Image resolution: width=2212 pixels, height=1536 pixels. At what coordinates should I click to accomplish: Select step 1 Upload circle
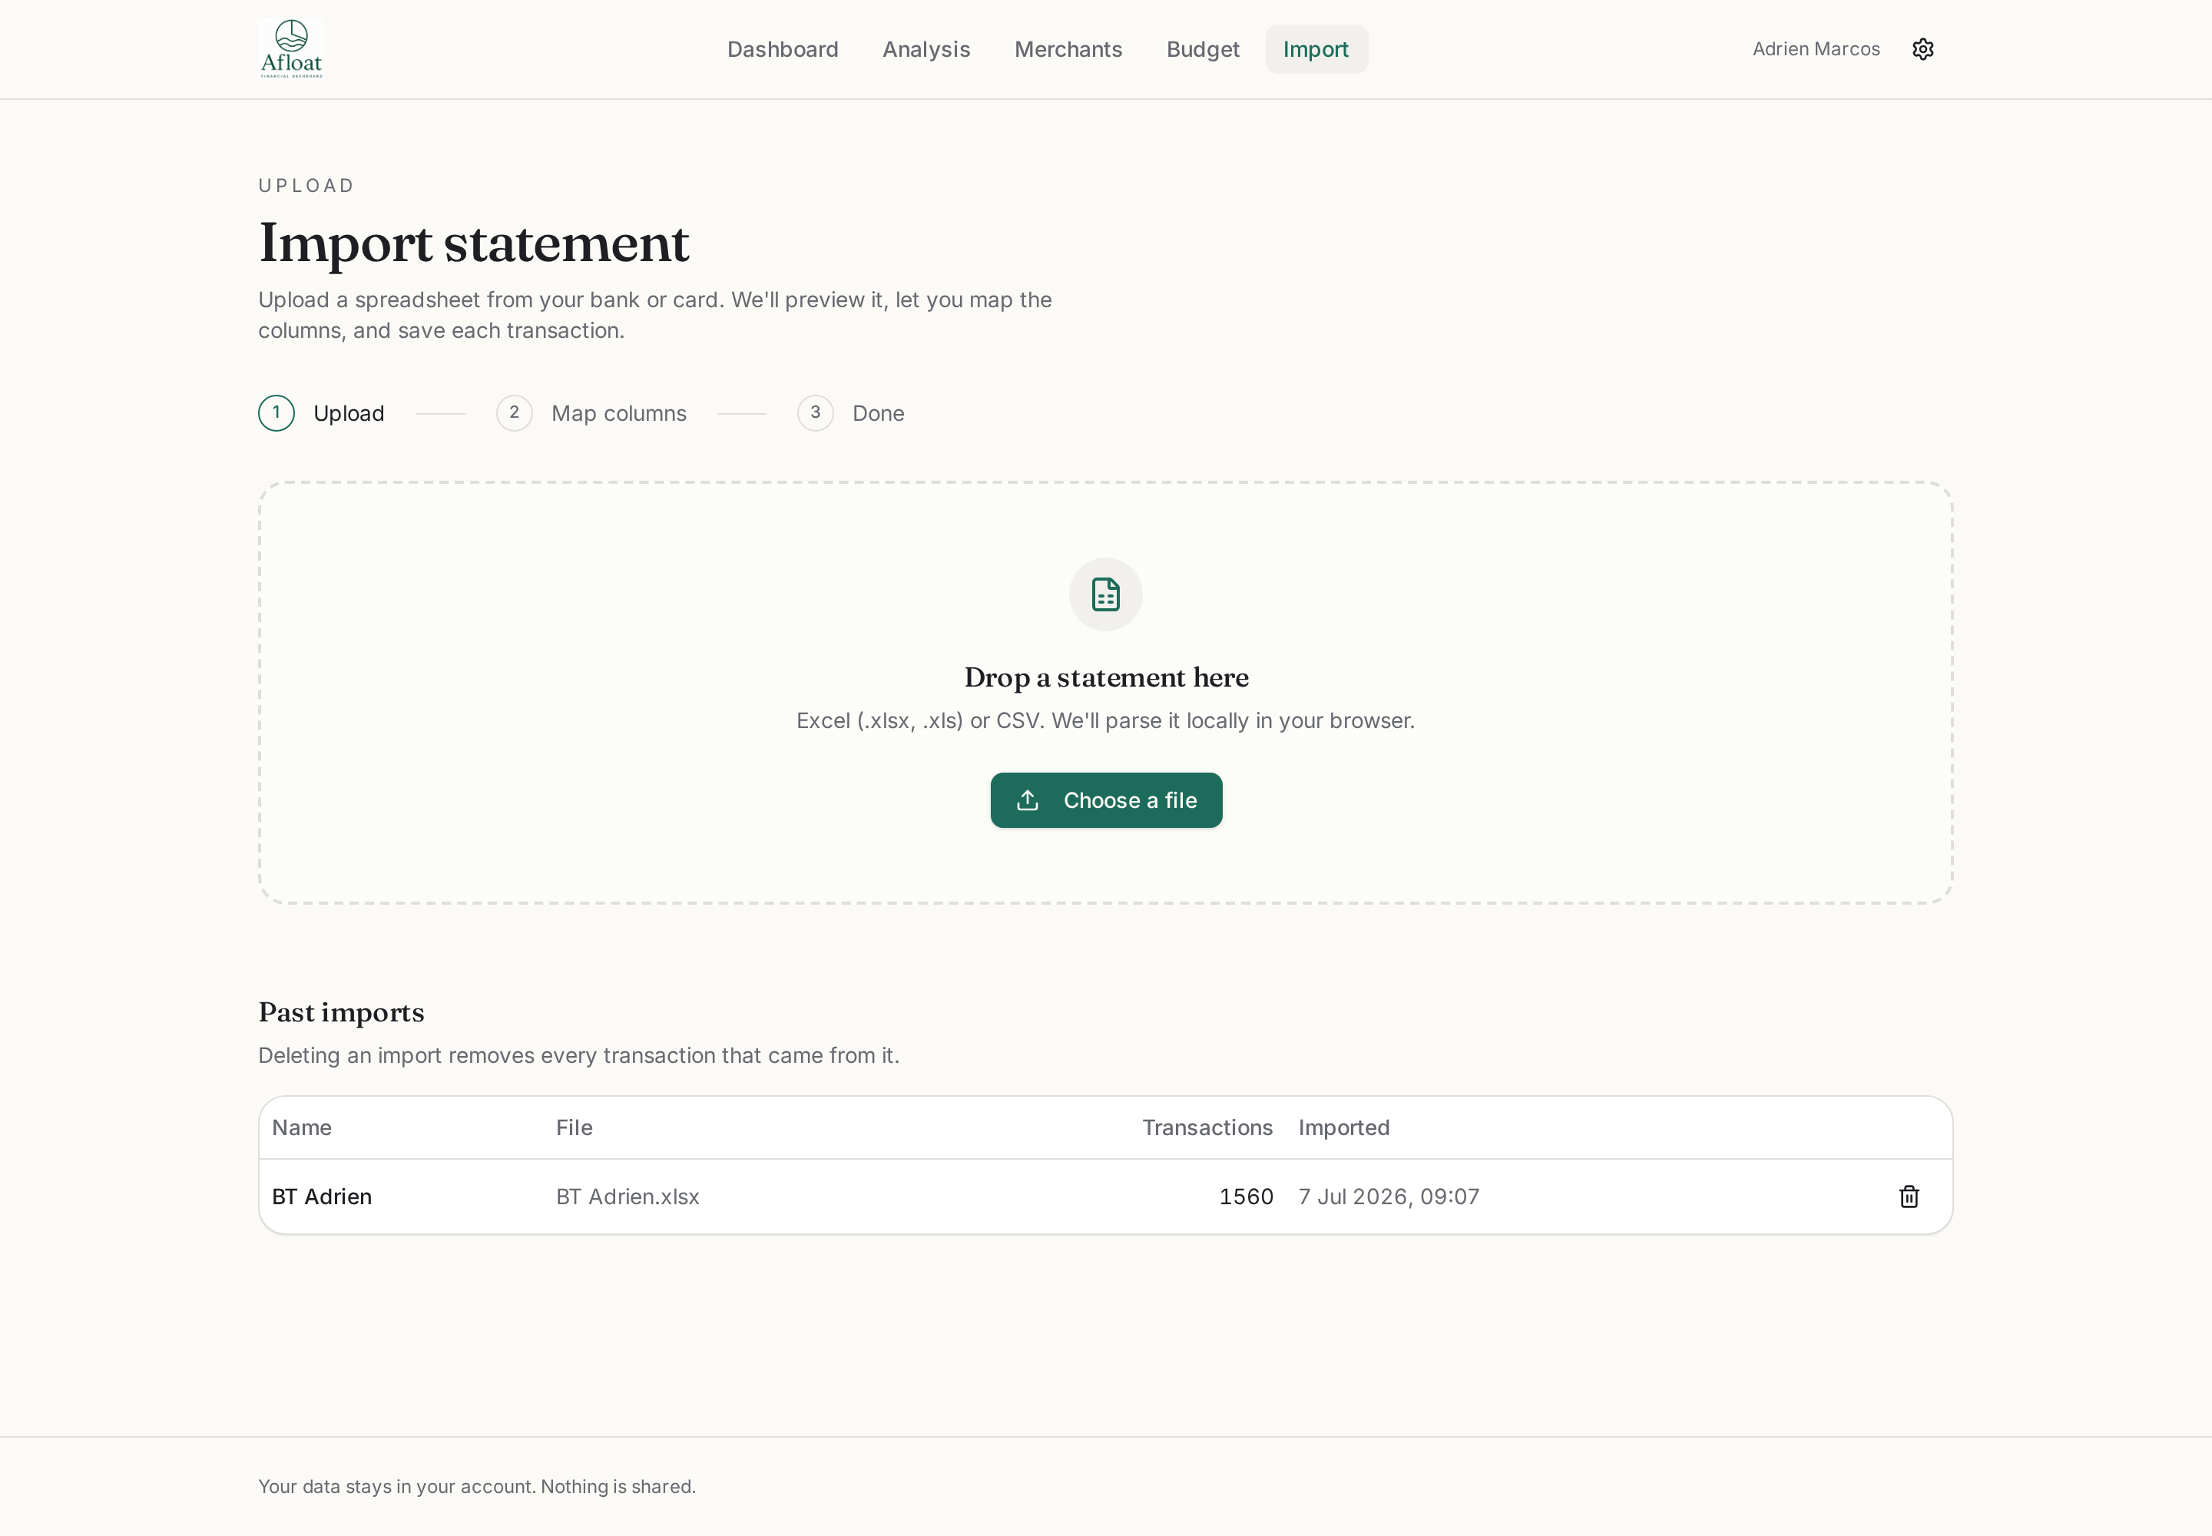click(x=276, y=413)
